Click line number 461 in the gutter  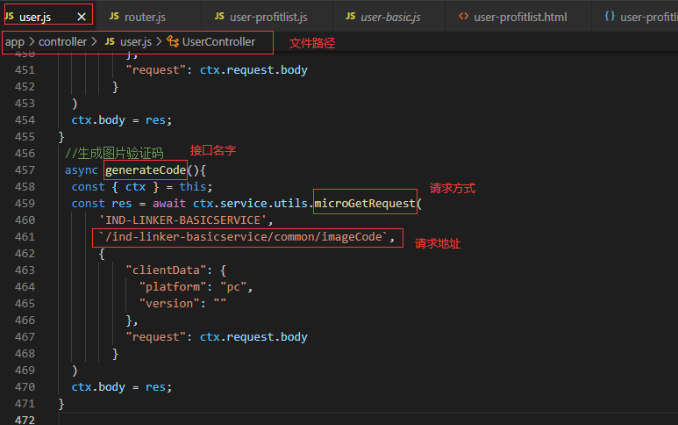[24, 237]
